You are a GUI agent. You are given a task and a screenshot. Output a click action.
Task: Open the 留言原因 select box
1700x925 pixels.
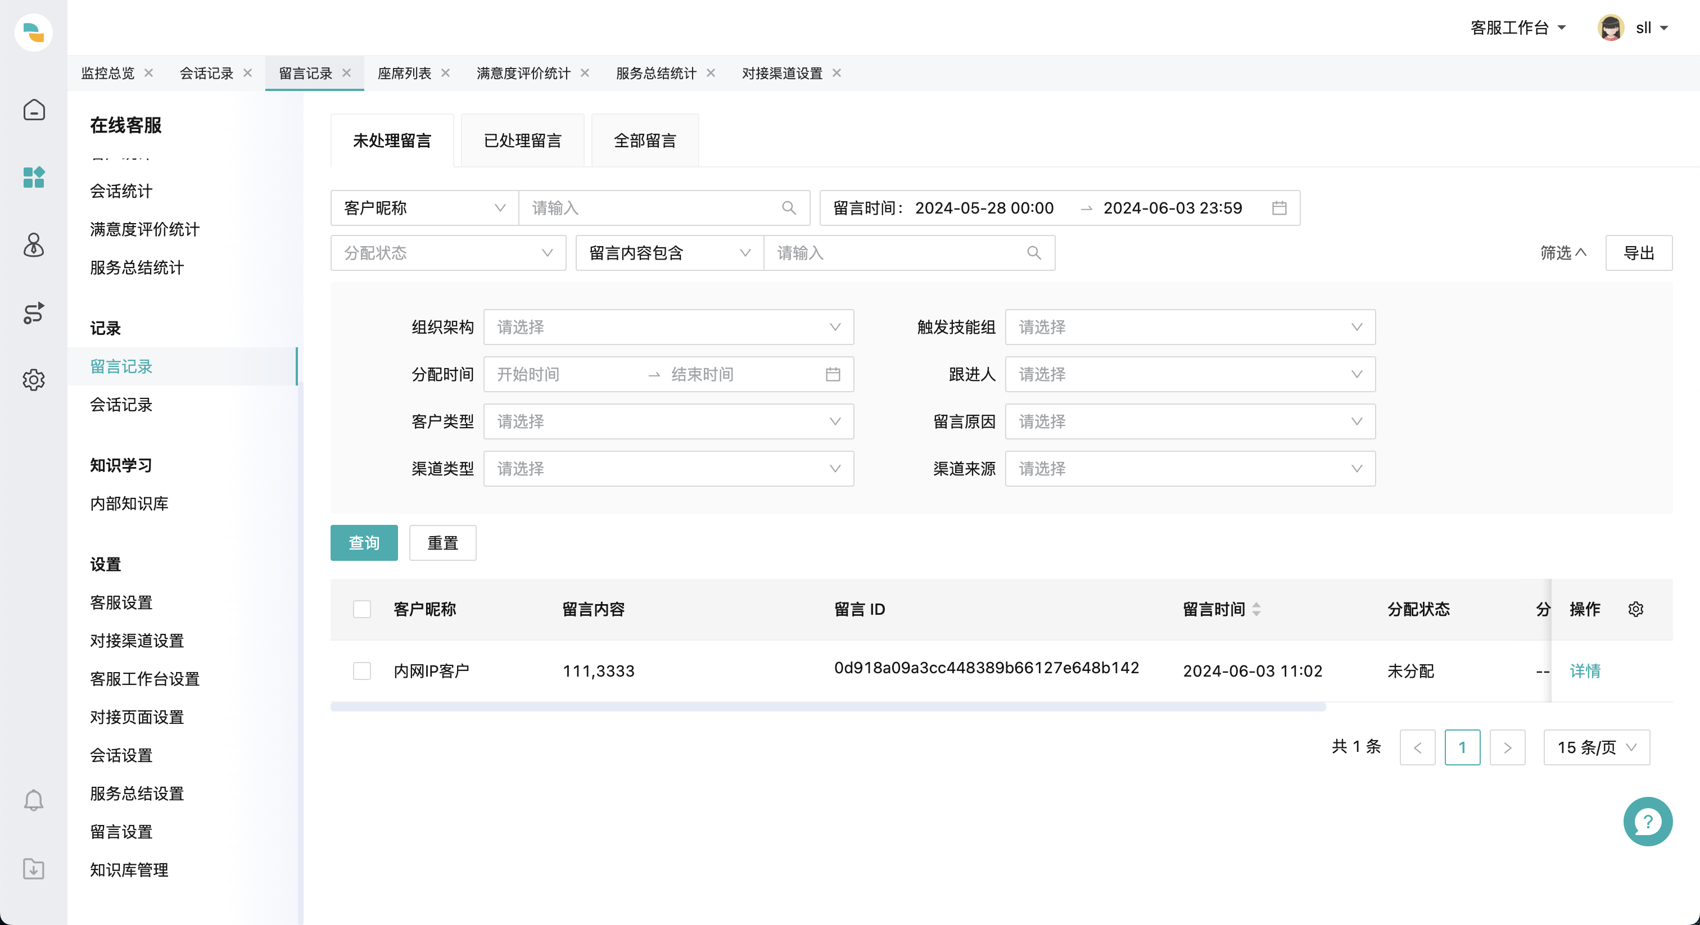[1190, 421]
